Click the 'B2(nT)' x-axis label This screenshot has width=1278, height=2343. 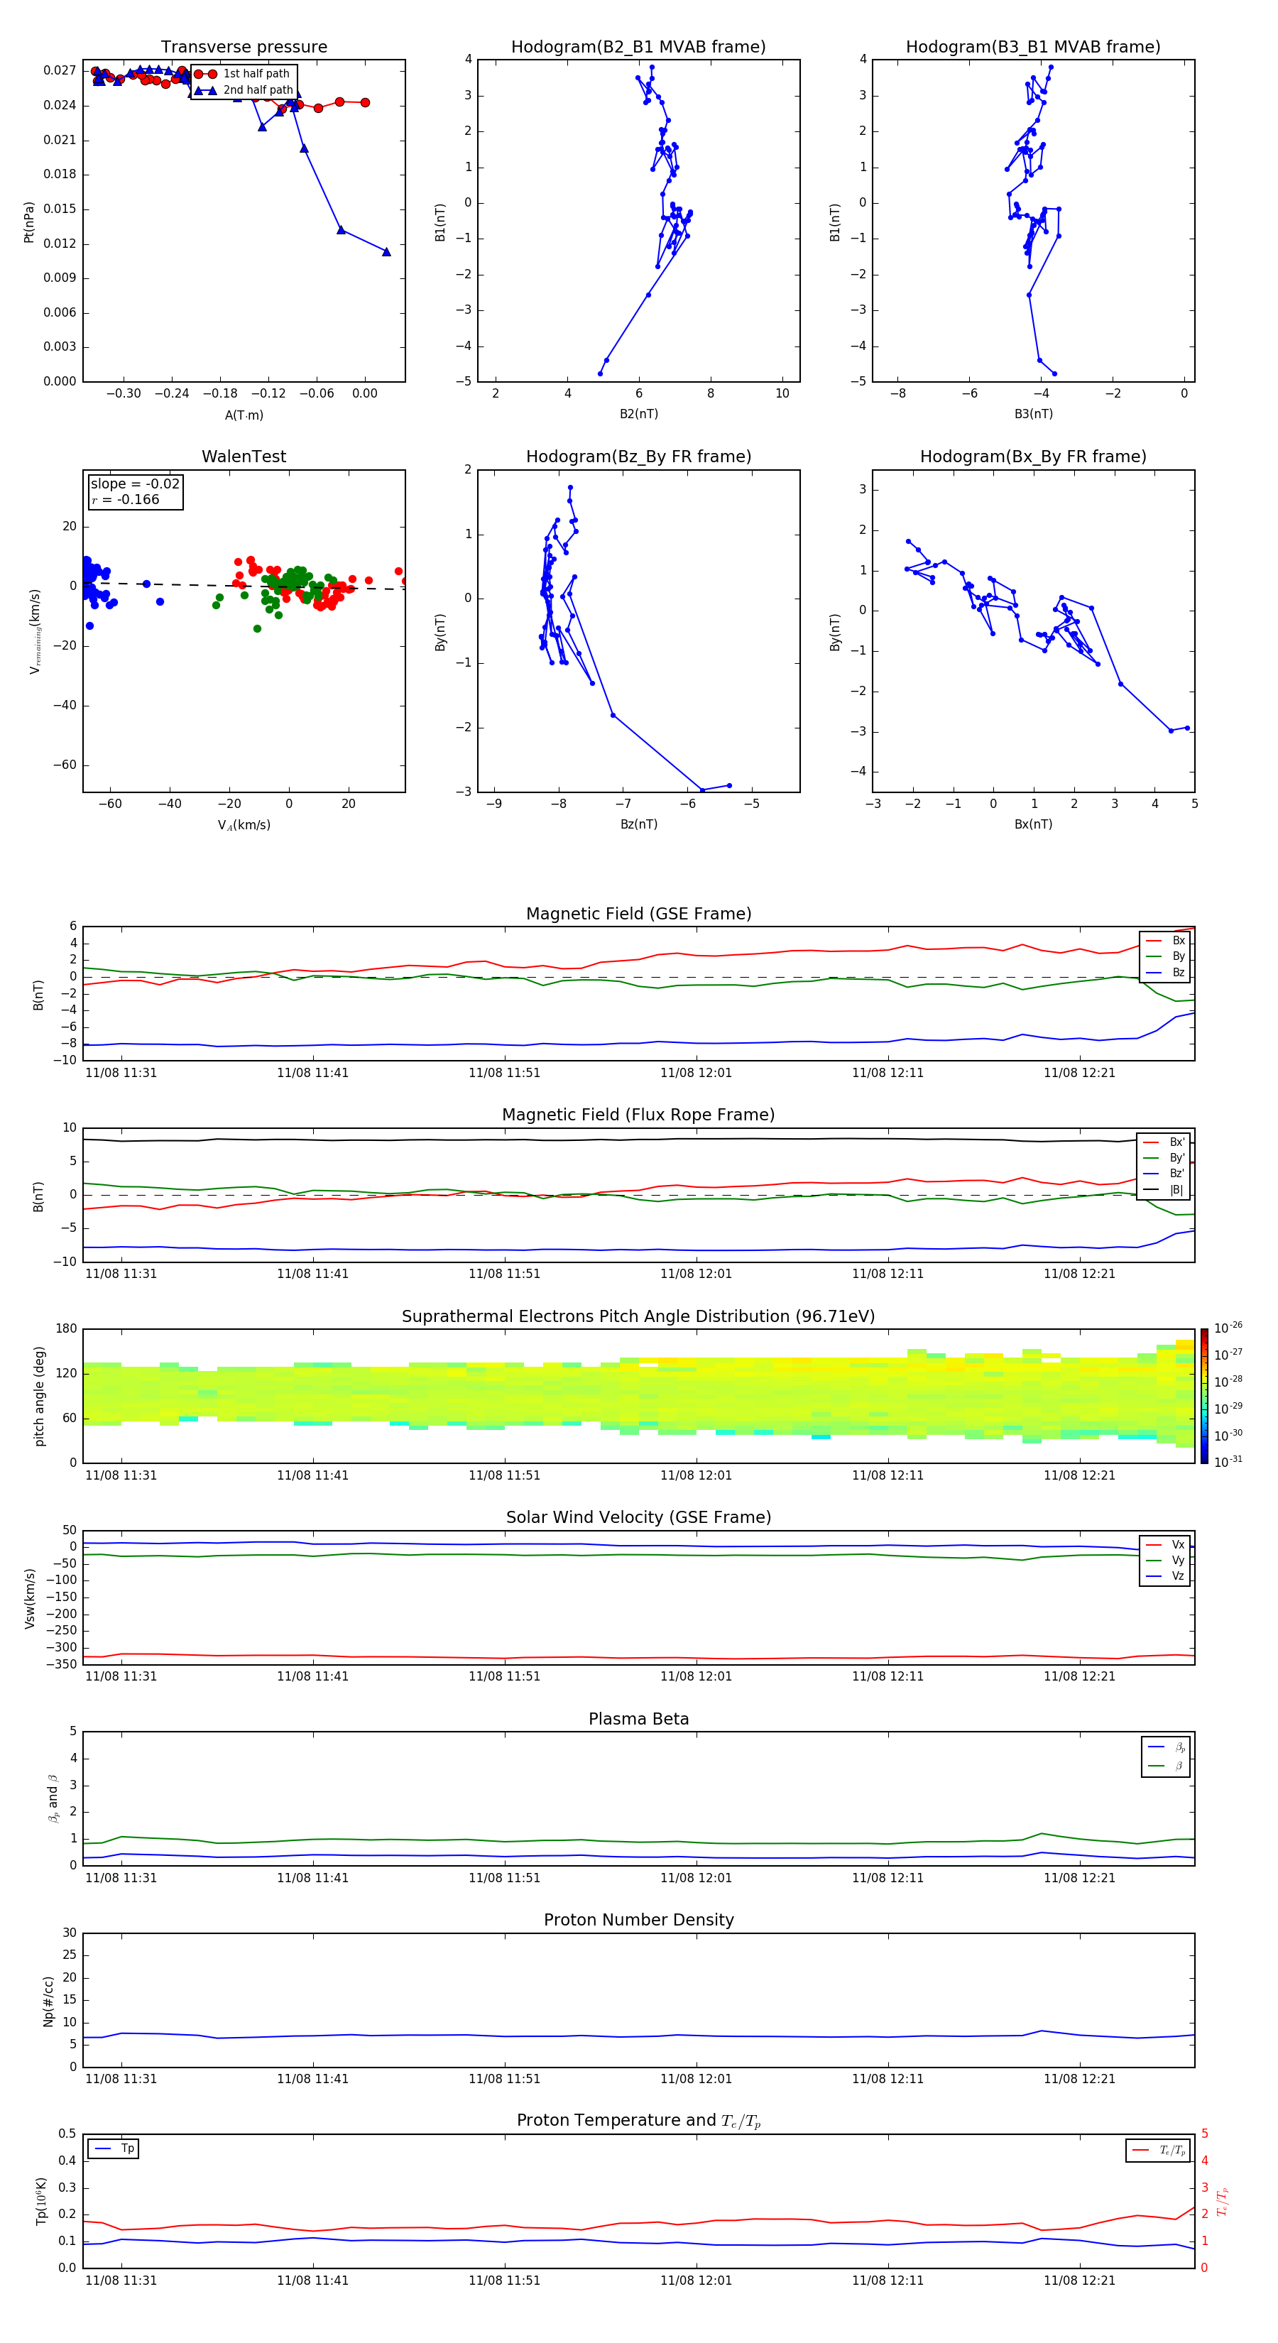(x=638, y=414)
